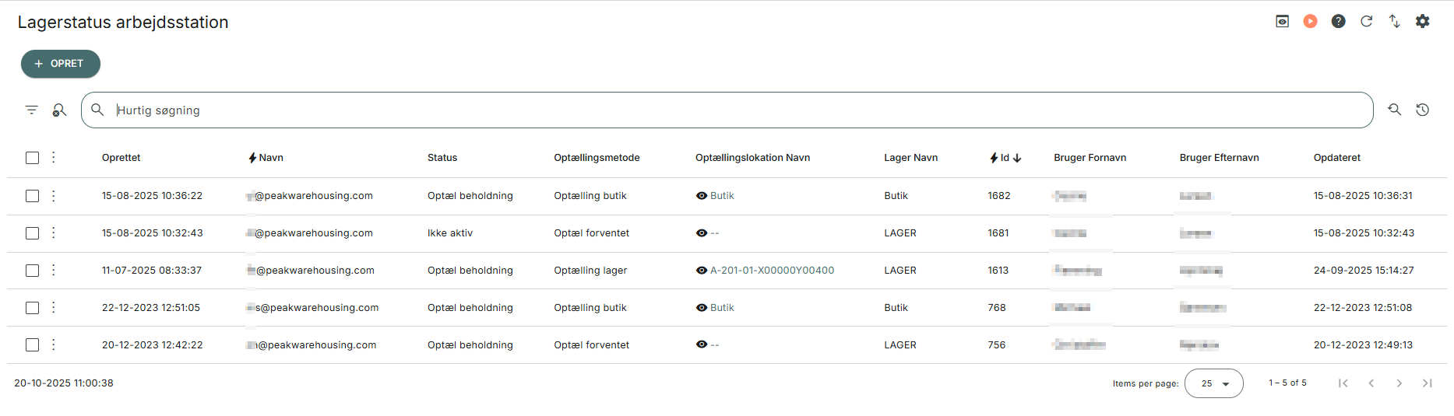
Task: Click the OPRET create button
Action: [61, 64]
